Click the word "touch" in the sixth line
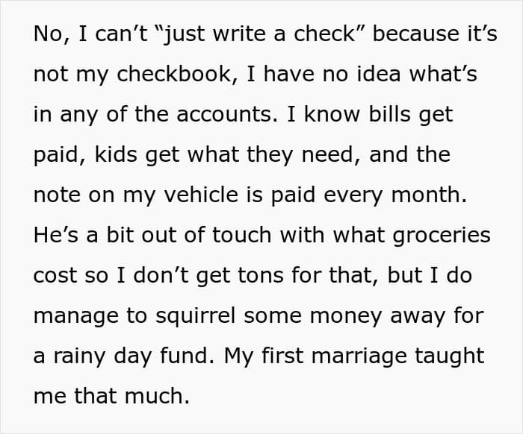Image resolution: width=523 pixels, height=434 pixels. 241,235
